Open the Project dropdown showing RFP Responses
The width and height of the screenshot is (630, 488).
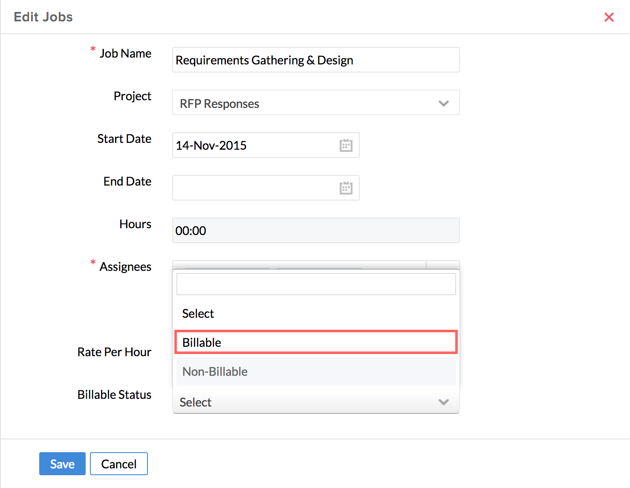(307, 103)
